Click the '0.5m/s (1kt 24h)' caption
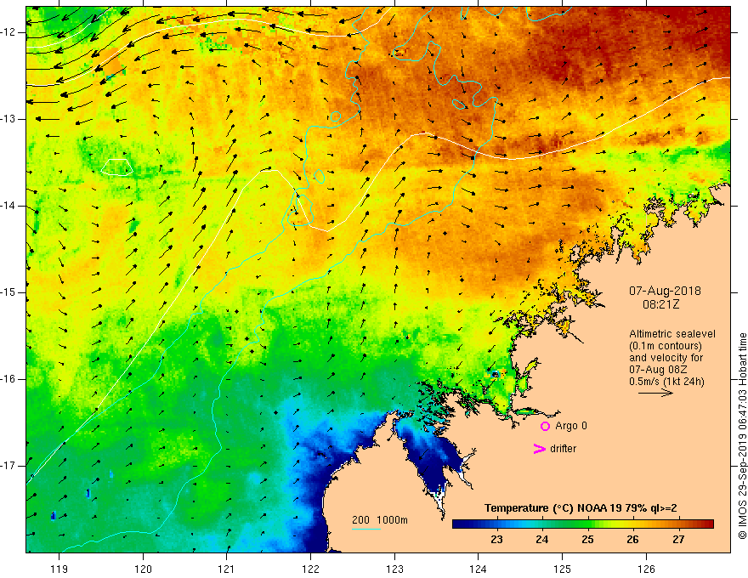The height and width of the screenshot is (578, 748). coord(666,382)
